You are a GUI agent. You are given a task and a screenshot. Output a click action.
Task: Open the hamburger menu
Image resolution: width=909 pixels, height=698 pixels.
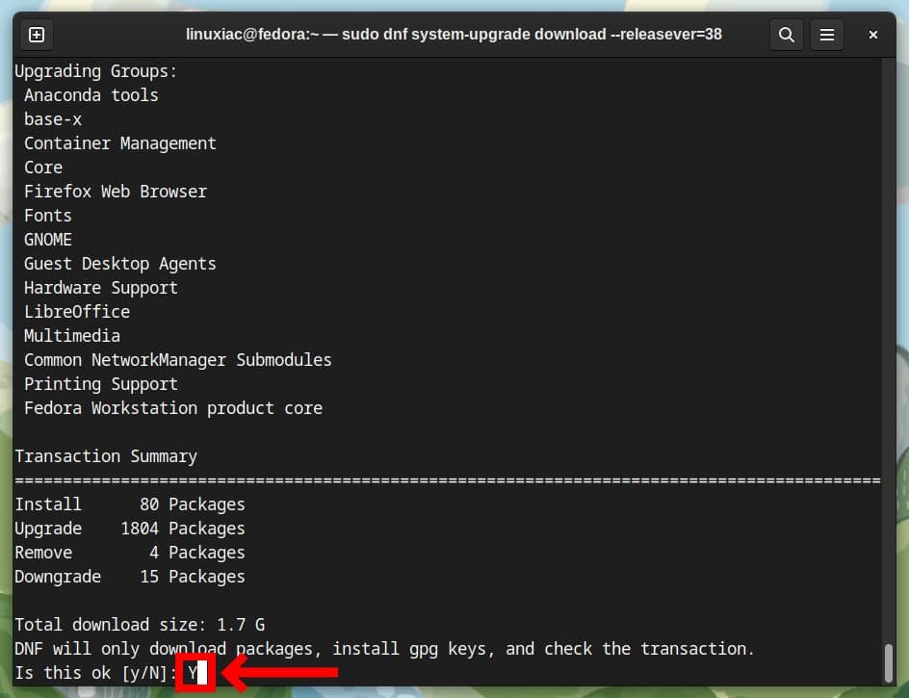coord(827,35)
